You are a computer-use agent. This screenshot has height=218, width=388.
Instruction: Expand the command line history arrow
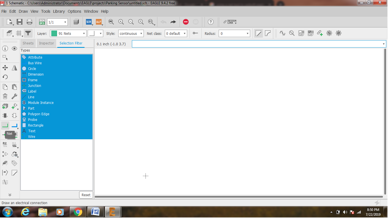click(384, 44)
